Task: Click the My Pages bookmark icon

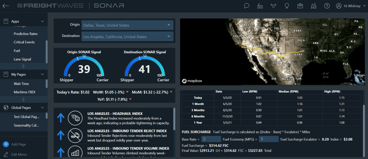Action: (x=6, y=74)
